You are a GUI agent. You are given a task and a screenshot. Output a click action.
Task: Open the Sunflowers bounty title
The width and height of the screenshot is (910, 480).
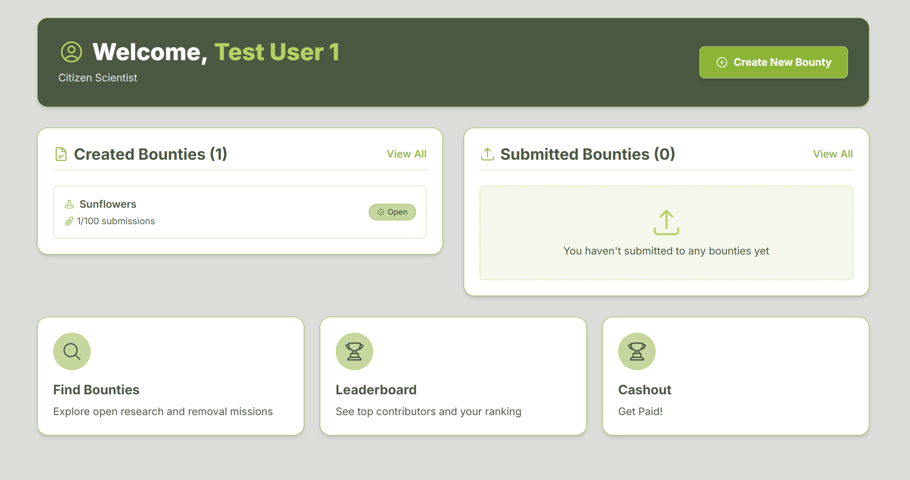coord(108,204)
